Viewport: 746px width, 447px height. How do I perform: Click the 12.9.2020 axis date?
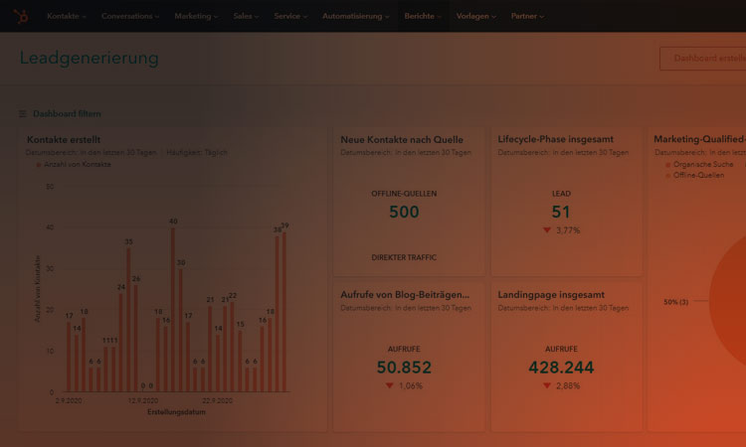coord(142,401)
